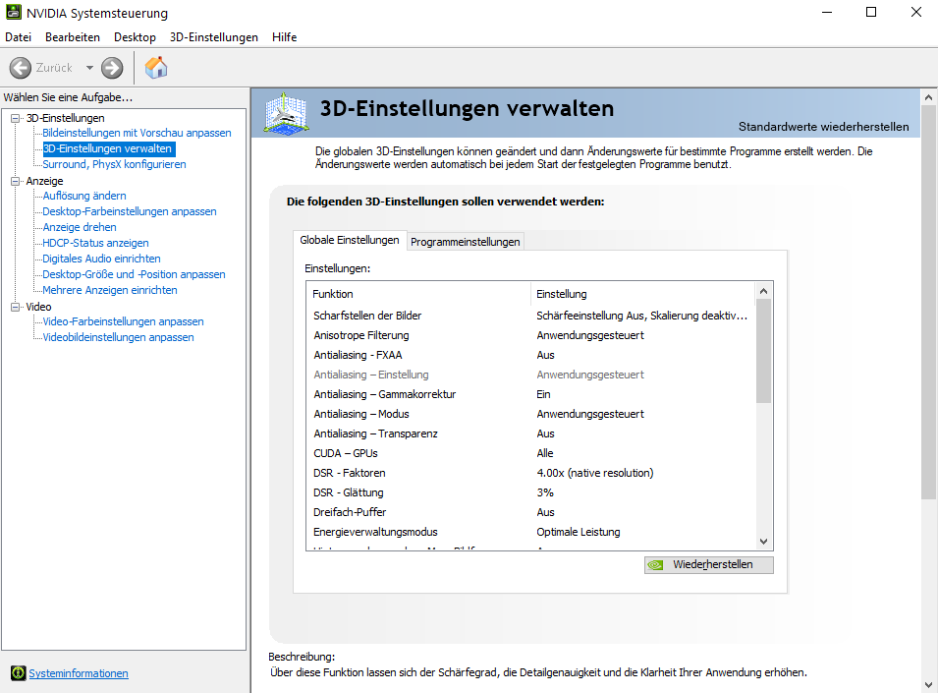Open HDCP-Status anzeigen
Image resolution: width=938 pixels, height=693 pixels.
click(95, 243)
